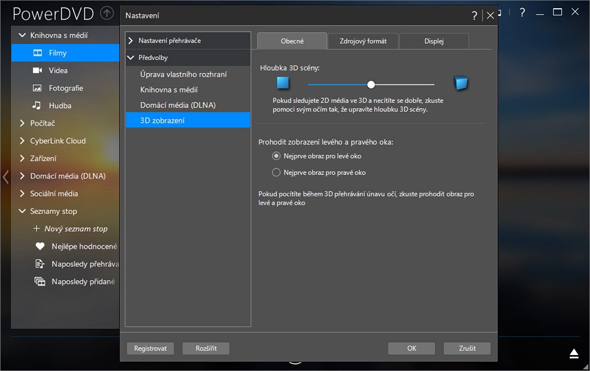Collapse the Předvolby section
The image size is (590, 371).
point(131,58)
